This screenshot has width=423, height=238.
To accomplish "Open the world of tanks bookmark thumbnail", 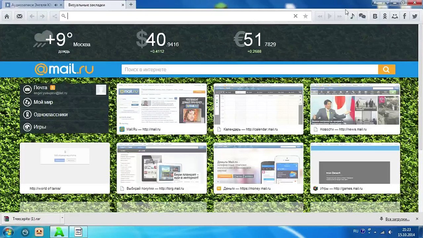I will point(65,168).
